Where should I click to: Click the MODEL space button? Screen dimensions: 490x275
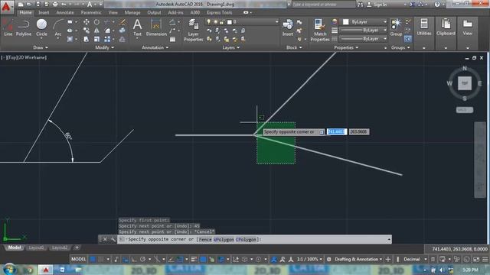pos(78,259)
